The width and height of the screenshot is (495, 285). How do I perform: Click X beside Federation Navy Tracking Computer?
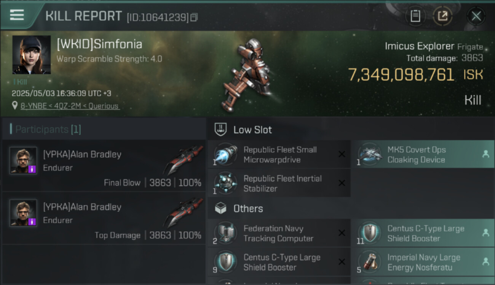click(x=342, y=233)
